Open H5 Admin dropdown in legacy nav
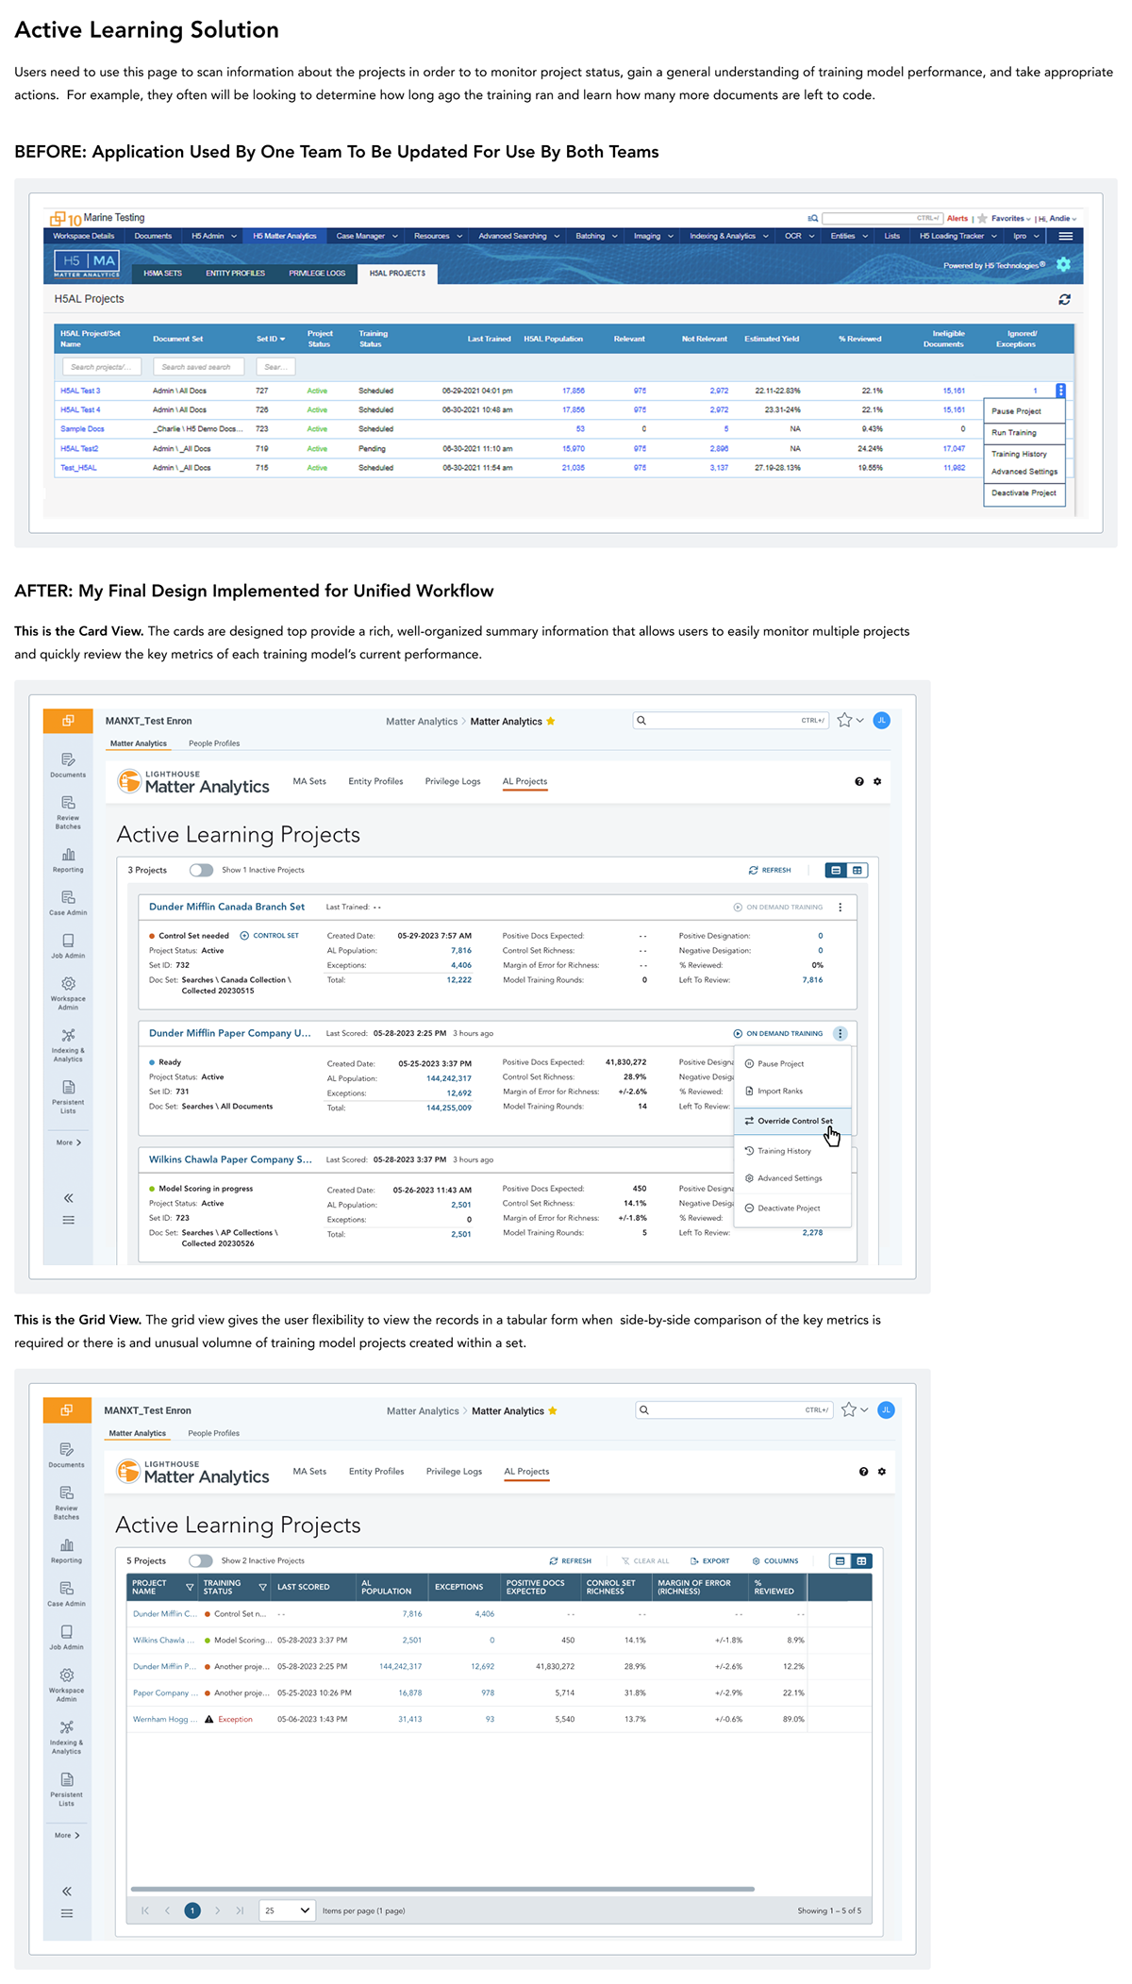 (213, 236)
